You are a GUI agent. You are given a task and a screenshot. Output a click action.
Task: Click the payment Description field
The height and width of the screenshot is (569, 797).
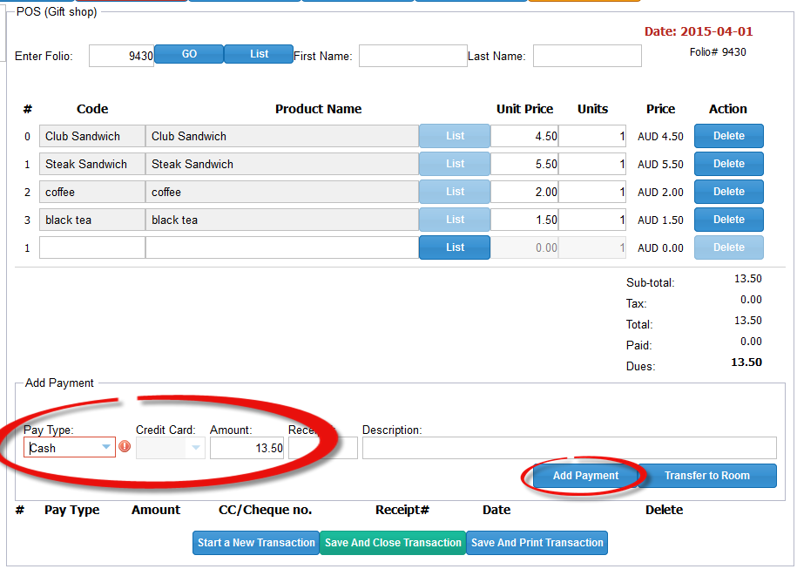tap(569, 448)
